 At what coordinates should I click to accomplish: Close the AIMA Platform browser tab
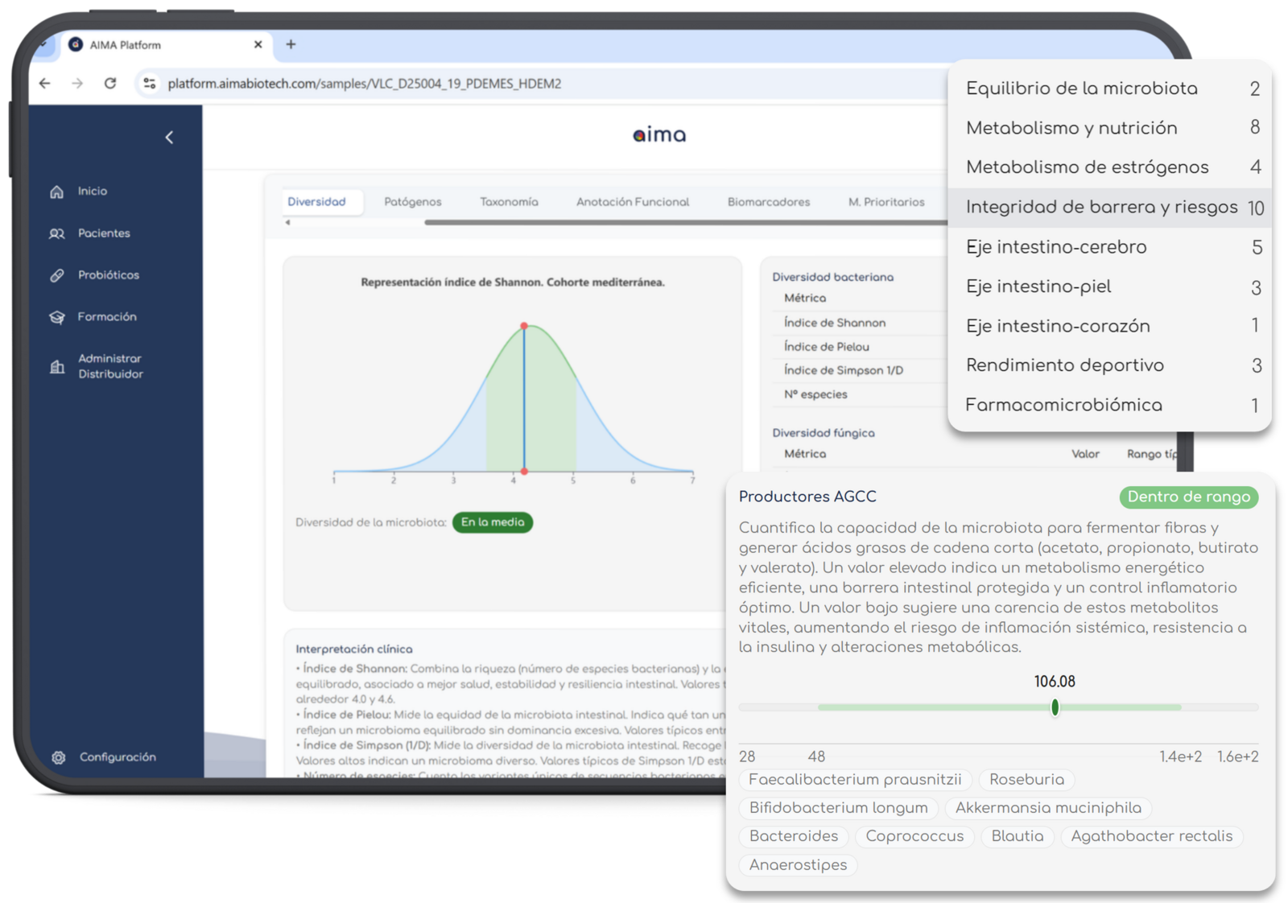coord(258,45)
